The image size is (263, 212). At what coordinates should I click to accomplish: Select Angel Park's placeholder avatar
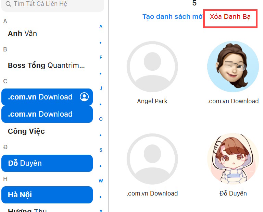tap(152, 67)
